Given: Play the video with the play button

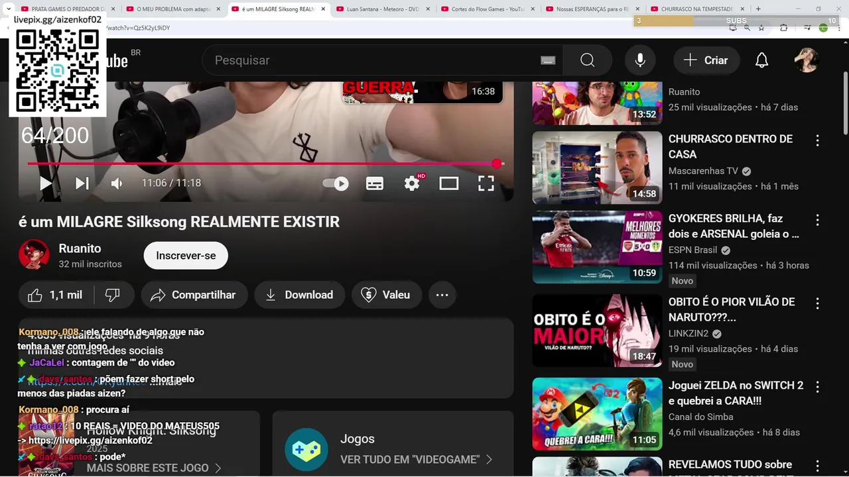Looking at the screenshot, I should [x=46, y=184].
